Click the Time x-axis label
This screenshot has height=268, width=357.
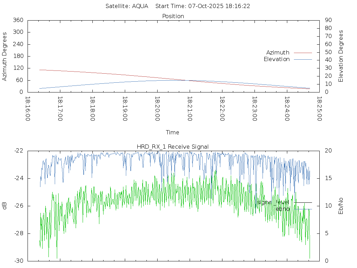click(173, 132)
